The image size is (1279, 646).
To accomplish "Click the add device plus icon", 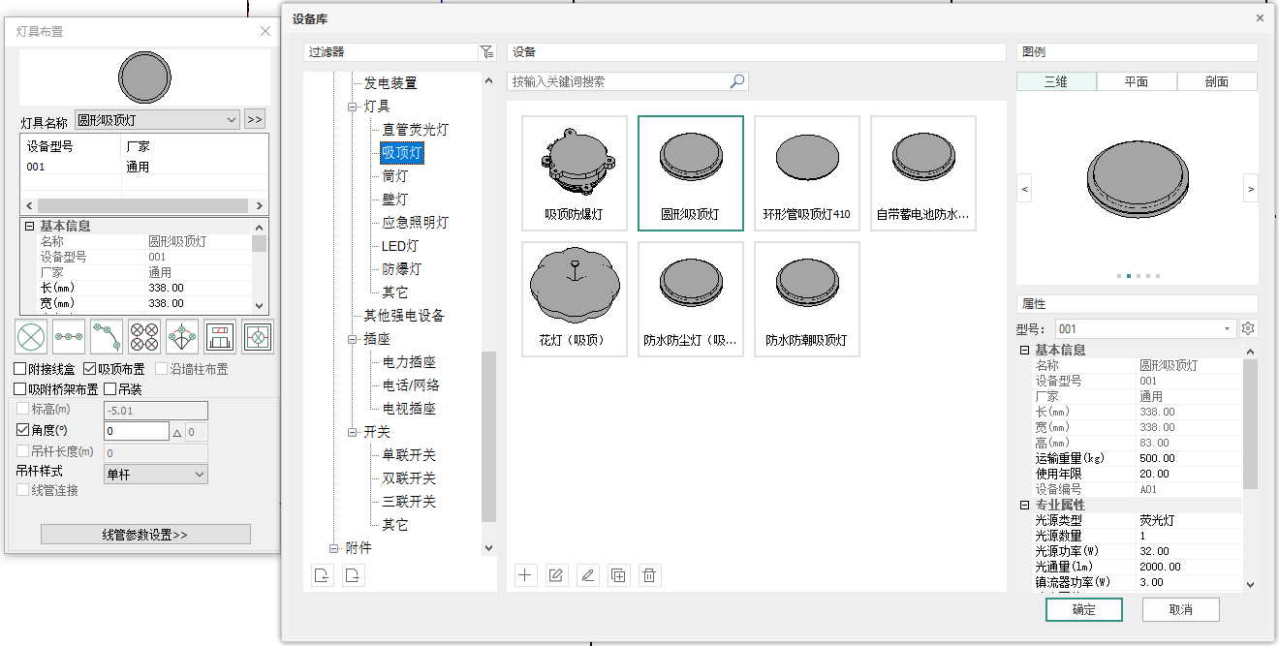I will [x=525, y=575].
